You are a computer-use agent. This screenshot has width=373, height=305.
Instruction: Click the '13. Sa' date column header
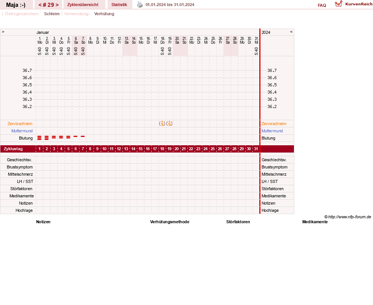(x=127, y=40)
